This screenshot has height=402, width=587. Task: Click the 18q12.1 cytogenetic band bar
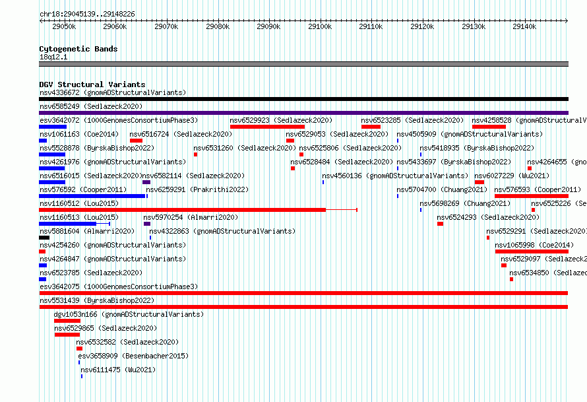(x=303, y=64)
